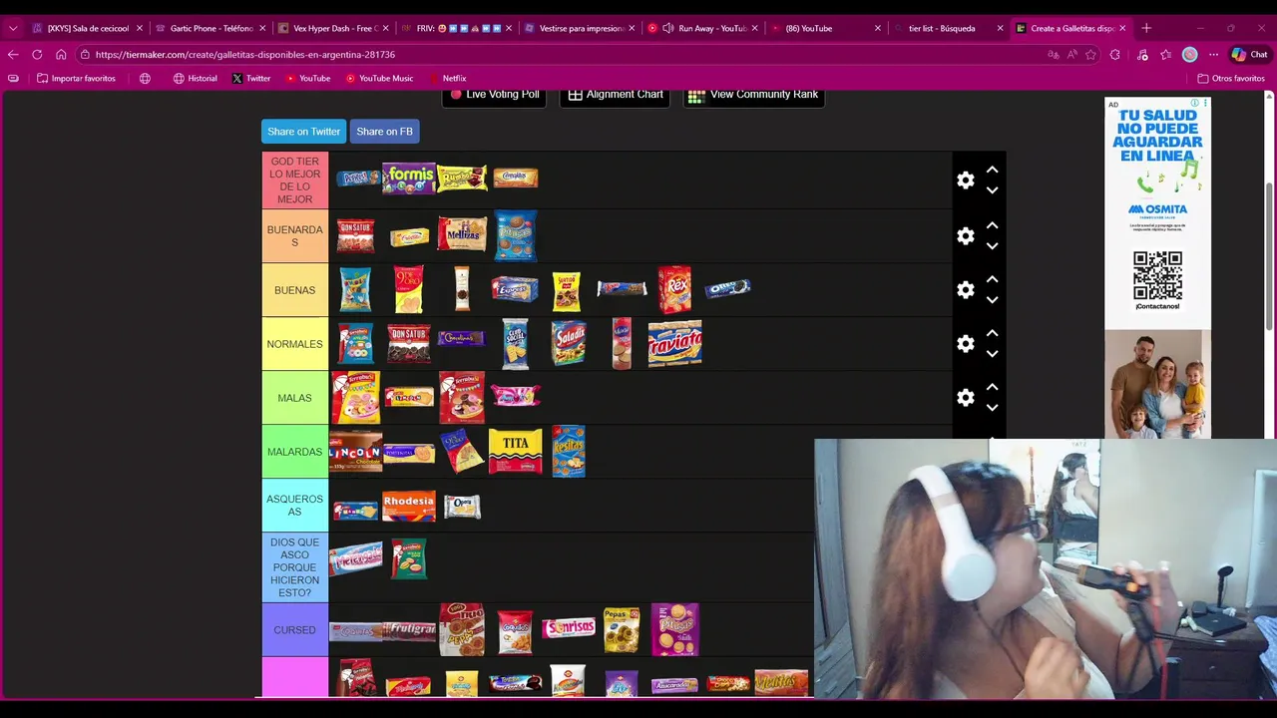Switch to Vestirse para impresionar tab
This screenshot has height=718, width=1277.
click(x=580, y=28)
